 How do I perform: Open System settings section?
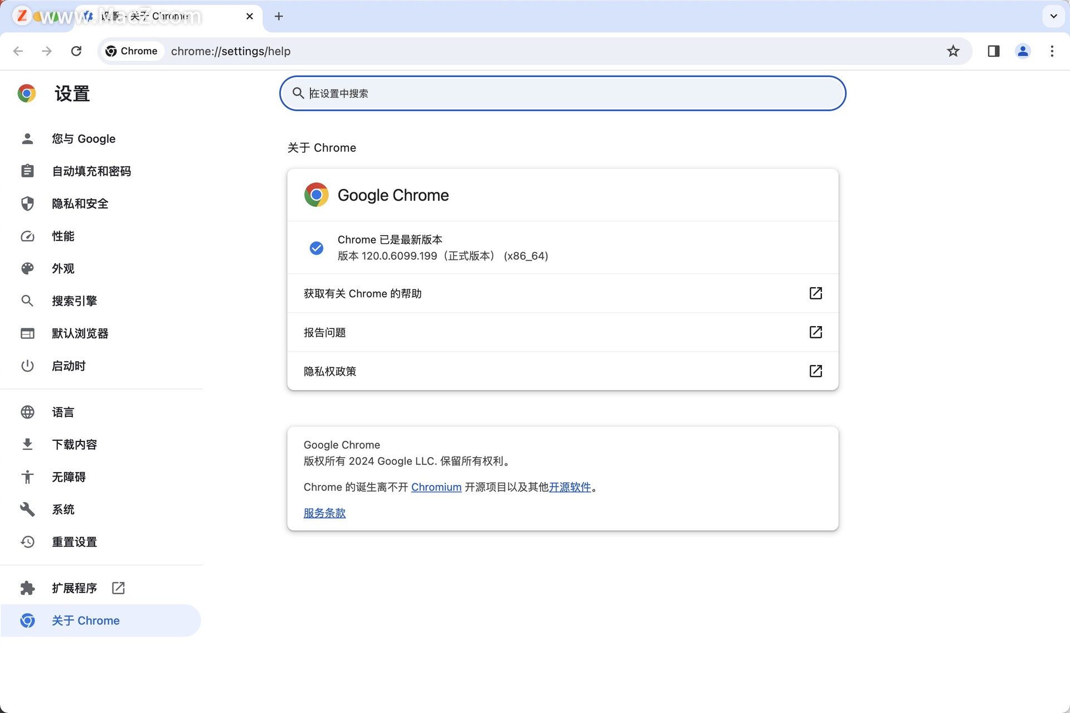click(63, 510)
